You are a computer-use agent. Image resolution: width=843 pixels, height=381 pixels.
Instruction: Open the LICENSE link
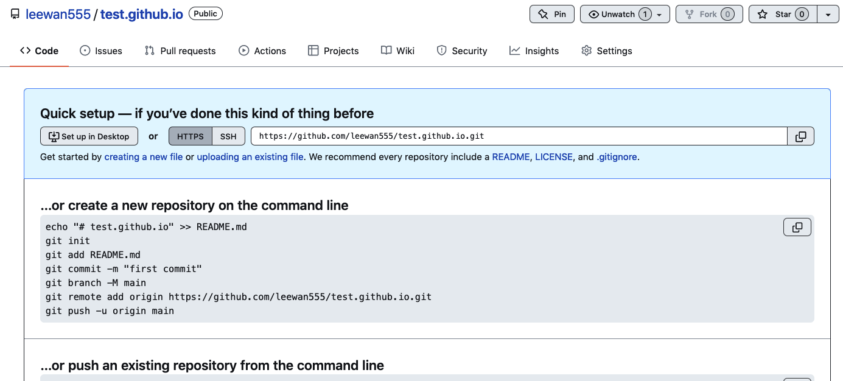pyautogui.click(x=554, y=157)
